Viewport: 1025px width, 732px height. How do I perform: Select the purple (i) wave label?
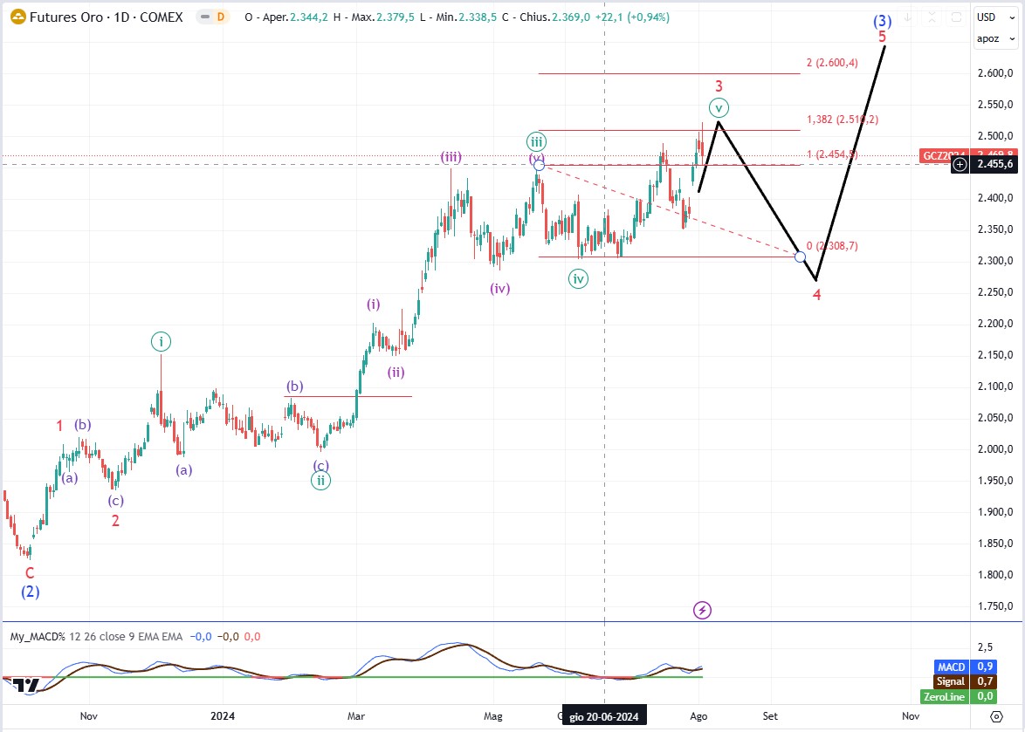point(374,304)
